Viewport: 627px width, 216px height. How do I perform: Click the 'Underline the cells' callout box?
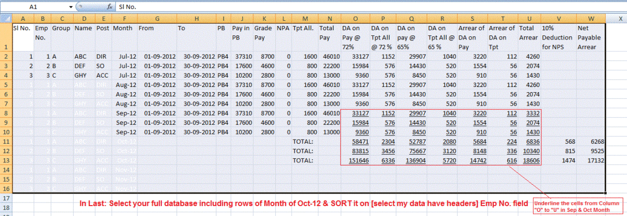click(577, 206)
